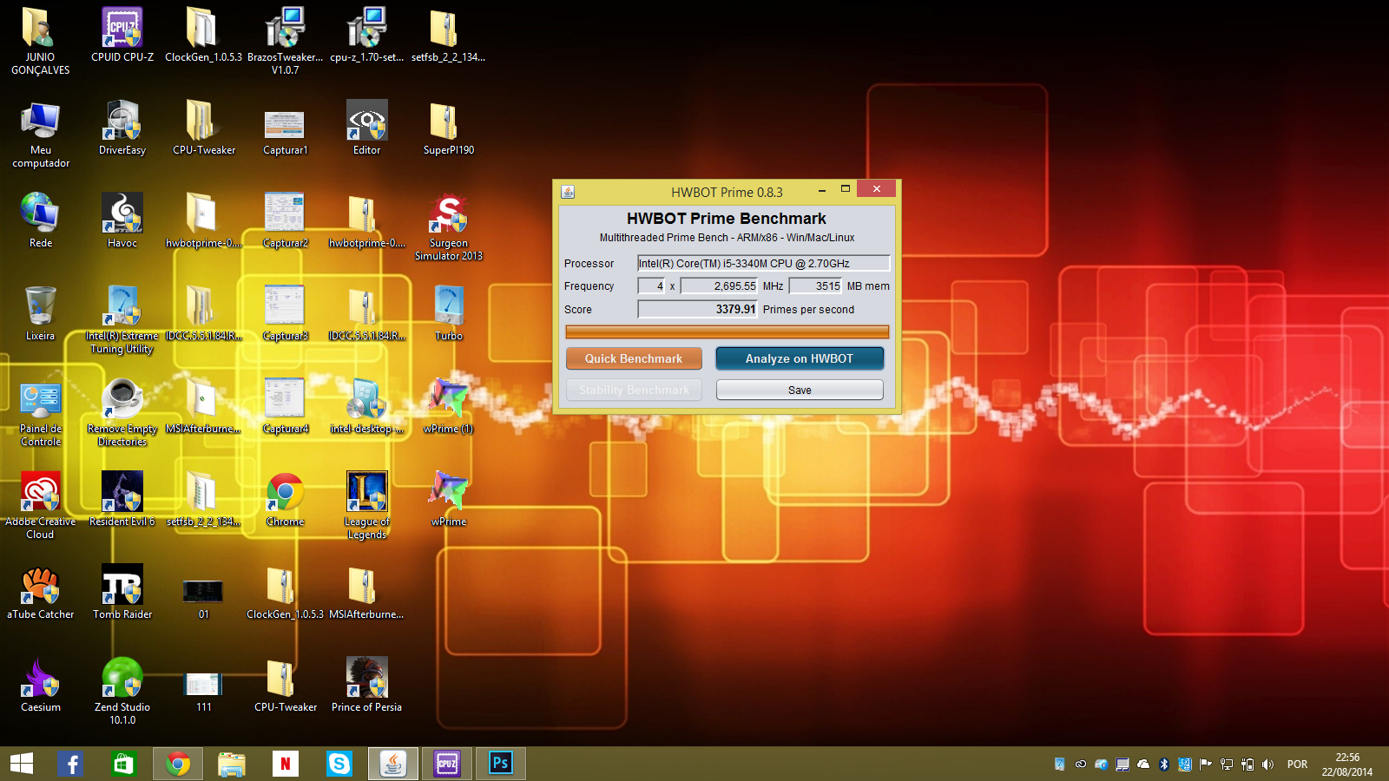Select Remove Empty Directories shortcut

(122, 412)
